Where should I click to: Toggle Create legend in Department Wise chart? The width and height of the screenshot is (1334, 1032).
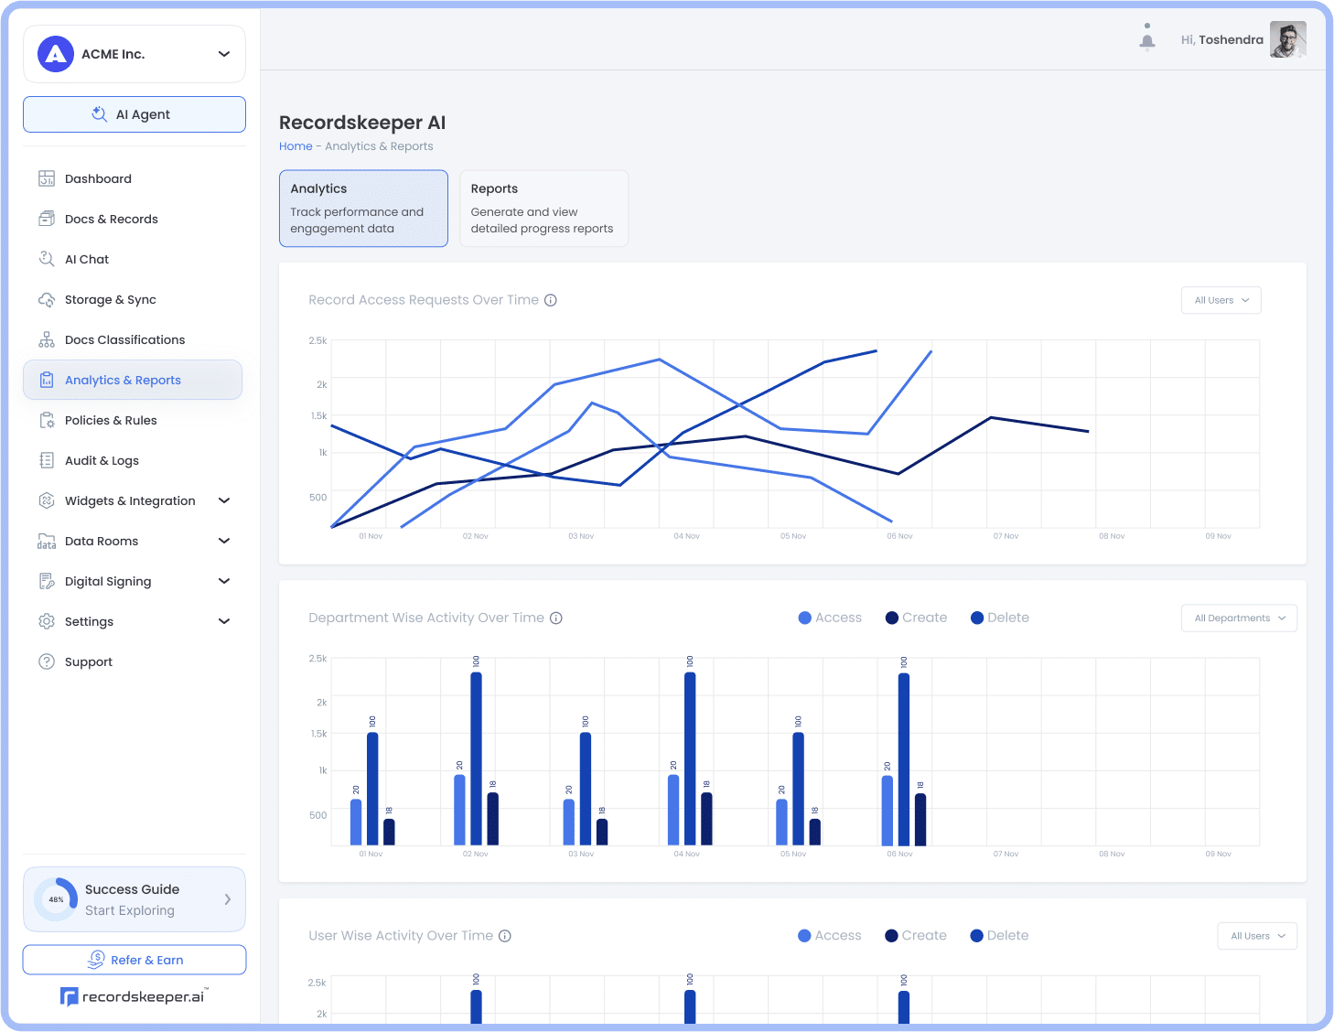tap(916, 618)
